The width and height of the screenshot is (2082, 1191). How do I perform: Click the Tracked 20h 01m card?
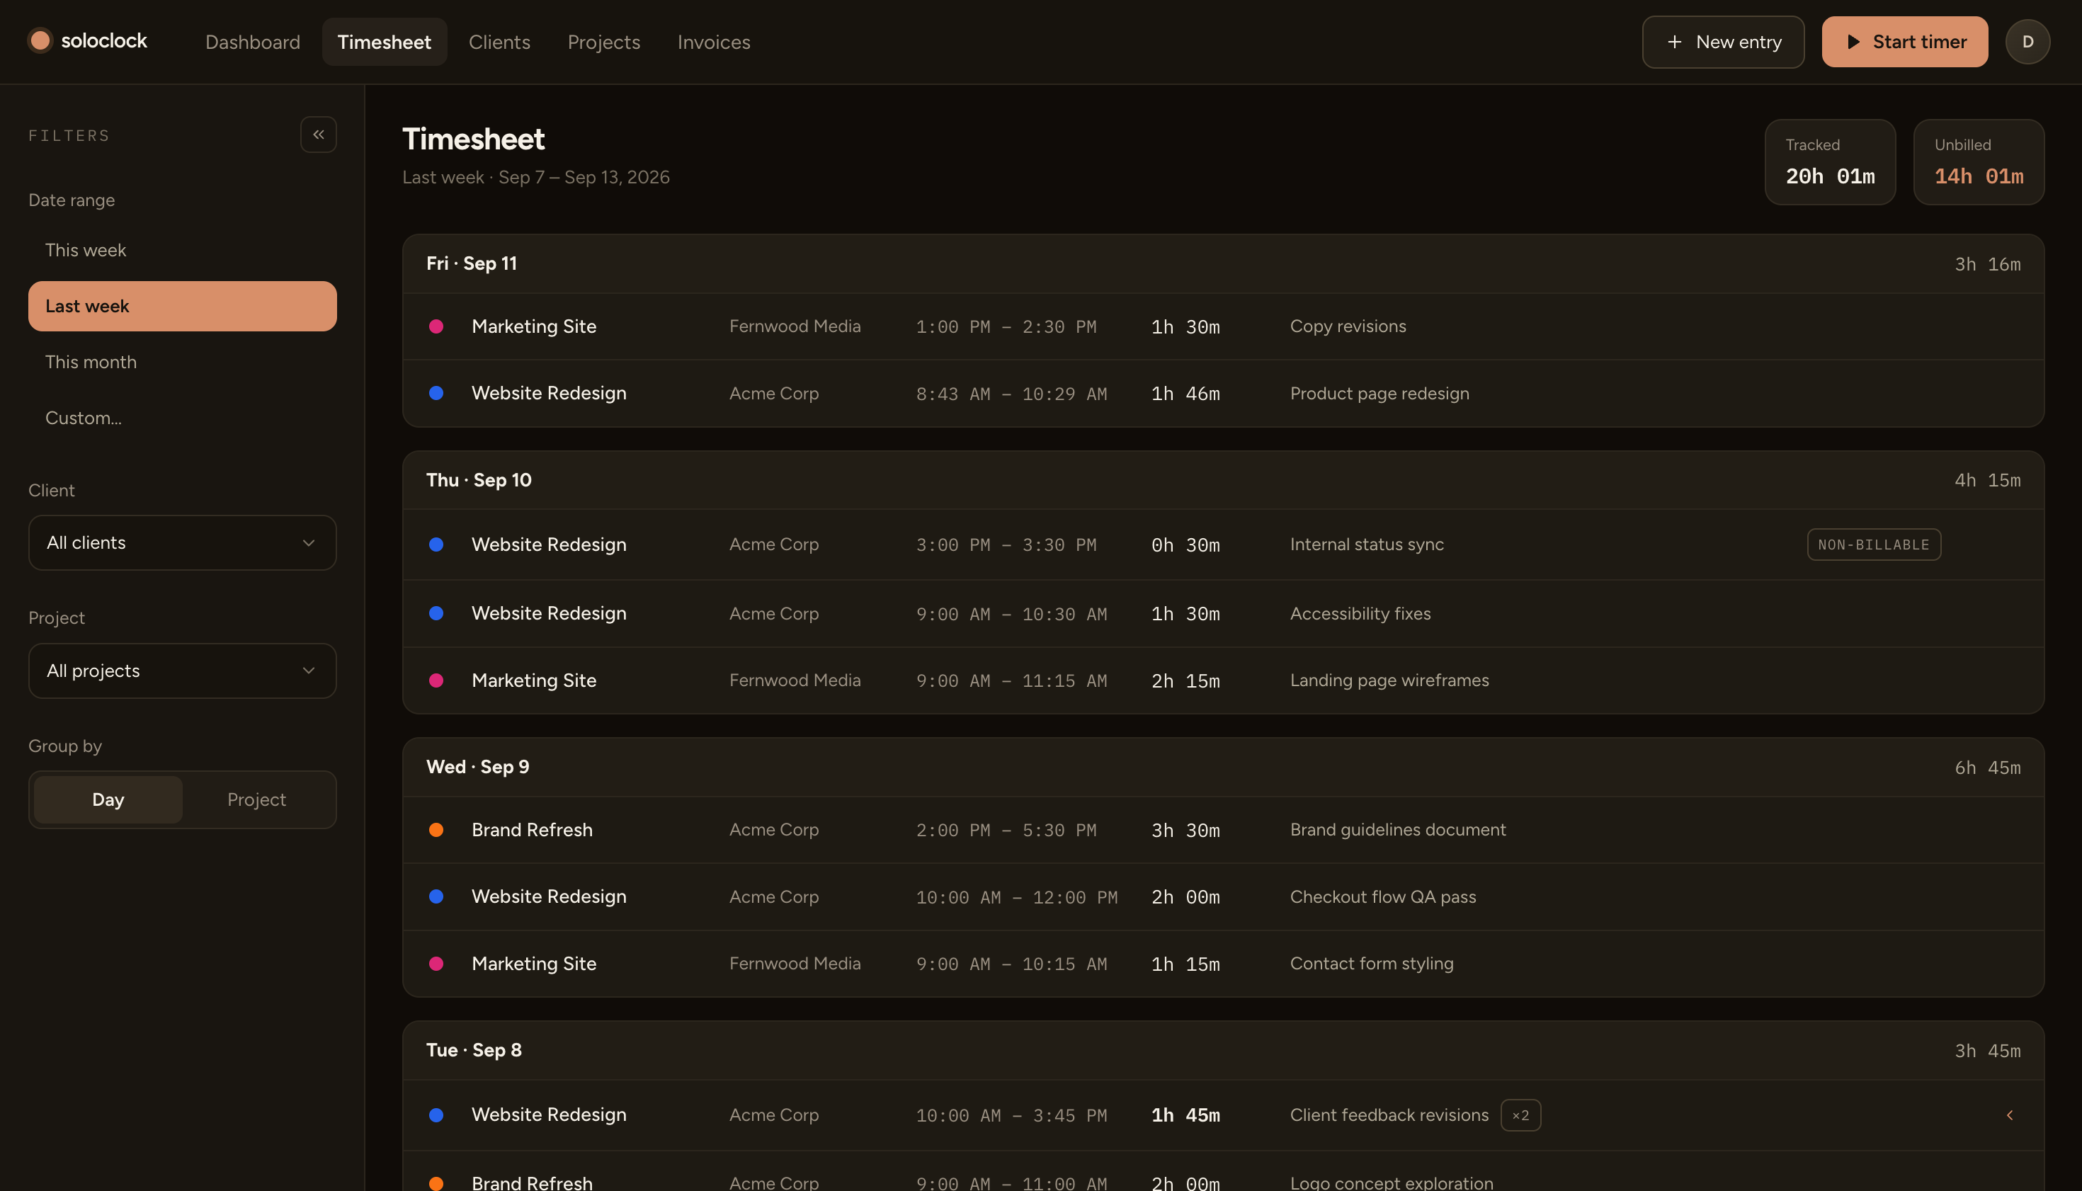[x=1829, y=162]
